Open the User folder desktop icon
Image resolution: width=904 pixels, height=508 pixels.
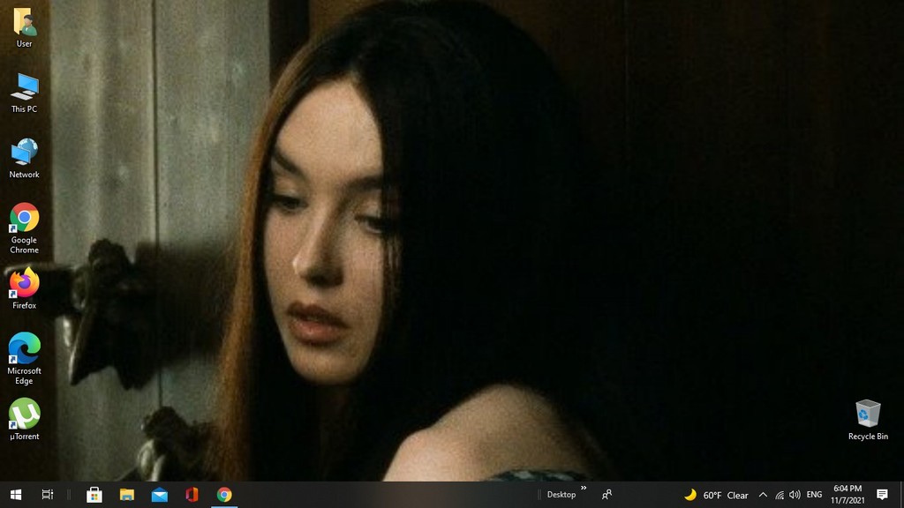click(24, 27)
